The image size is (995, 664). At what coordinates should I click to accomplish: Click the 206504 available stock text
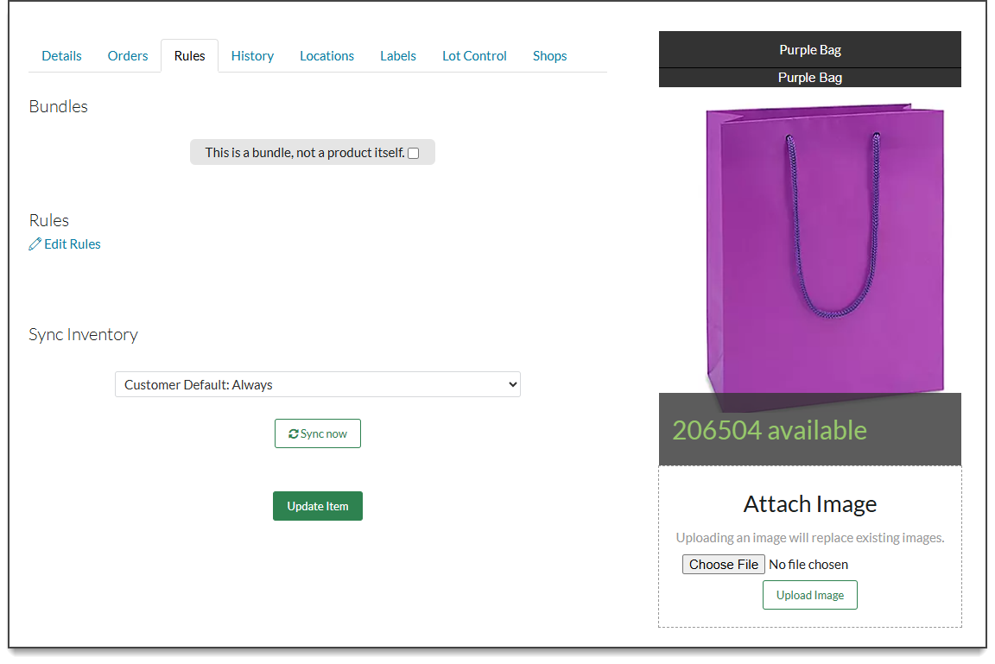[x=769, y=430]
